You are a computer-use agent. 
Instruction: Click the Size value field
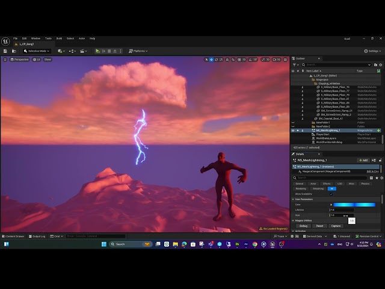point(342,216)
